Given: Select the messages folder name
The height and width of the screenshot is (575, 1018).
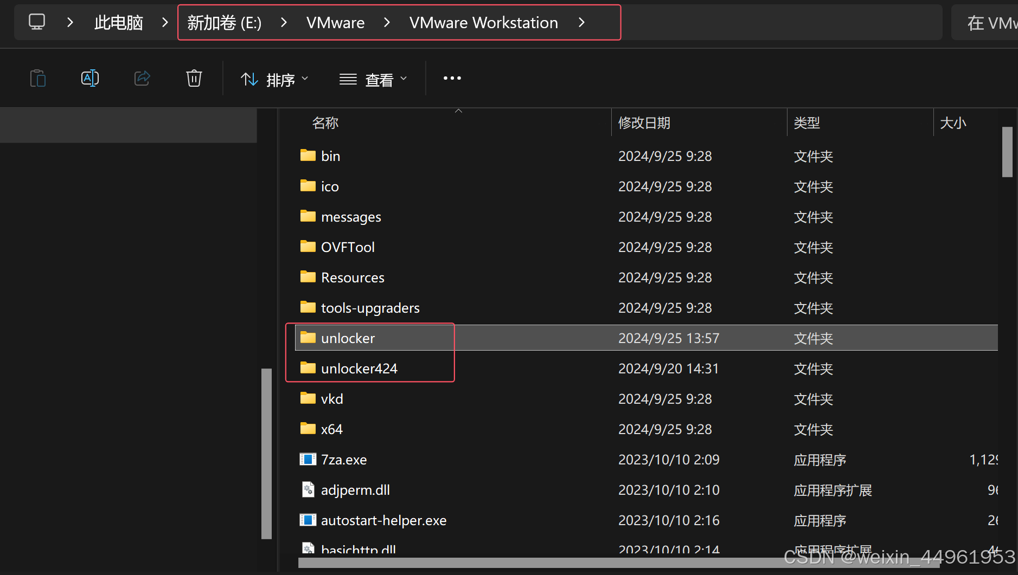Looking at the screenshot, I should coord(351,217).
